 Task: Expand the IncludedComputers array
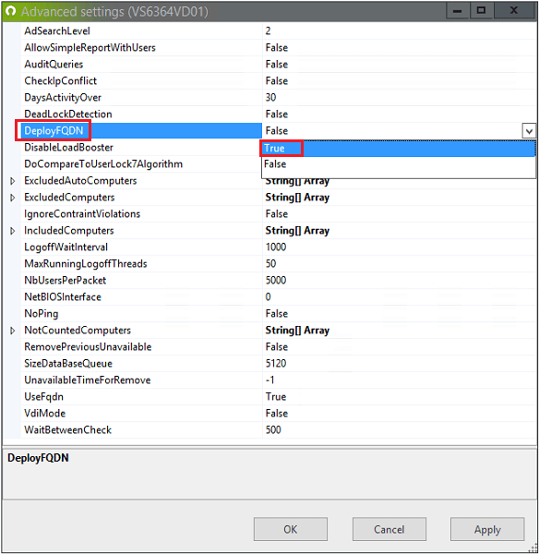coord(13,231)
